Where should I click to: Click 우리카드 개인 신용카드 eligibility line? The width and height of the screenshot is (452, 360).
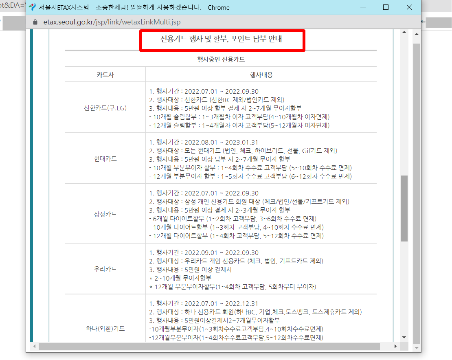tap(236, 261)
